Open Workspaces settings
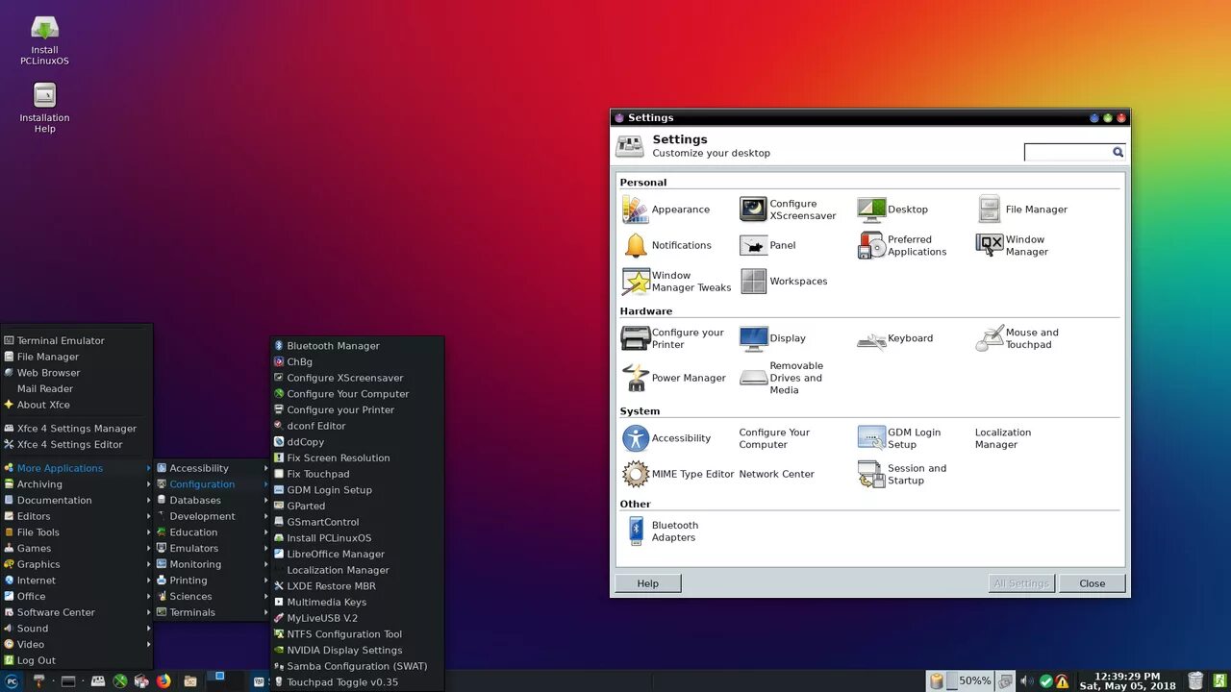The width and height of the screenshot is (1231, 692). point(784,282)
